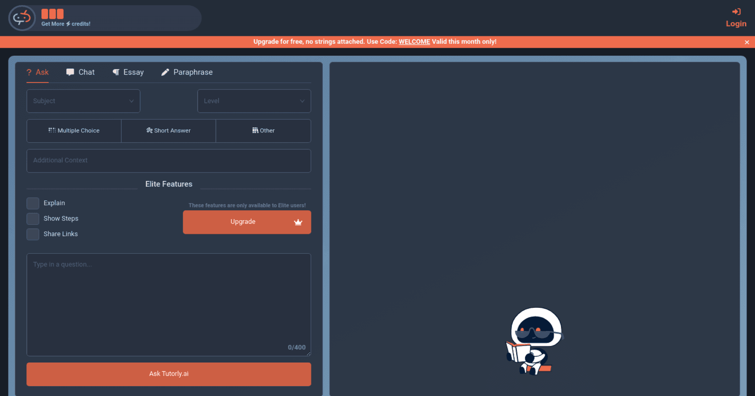755x396 pixels.
Task: Select Other question type
Action: click(x=263, y=131)
